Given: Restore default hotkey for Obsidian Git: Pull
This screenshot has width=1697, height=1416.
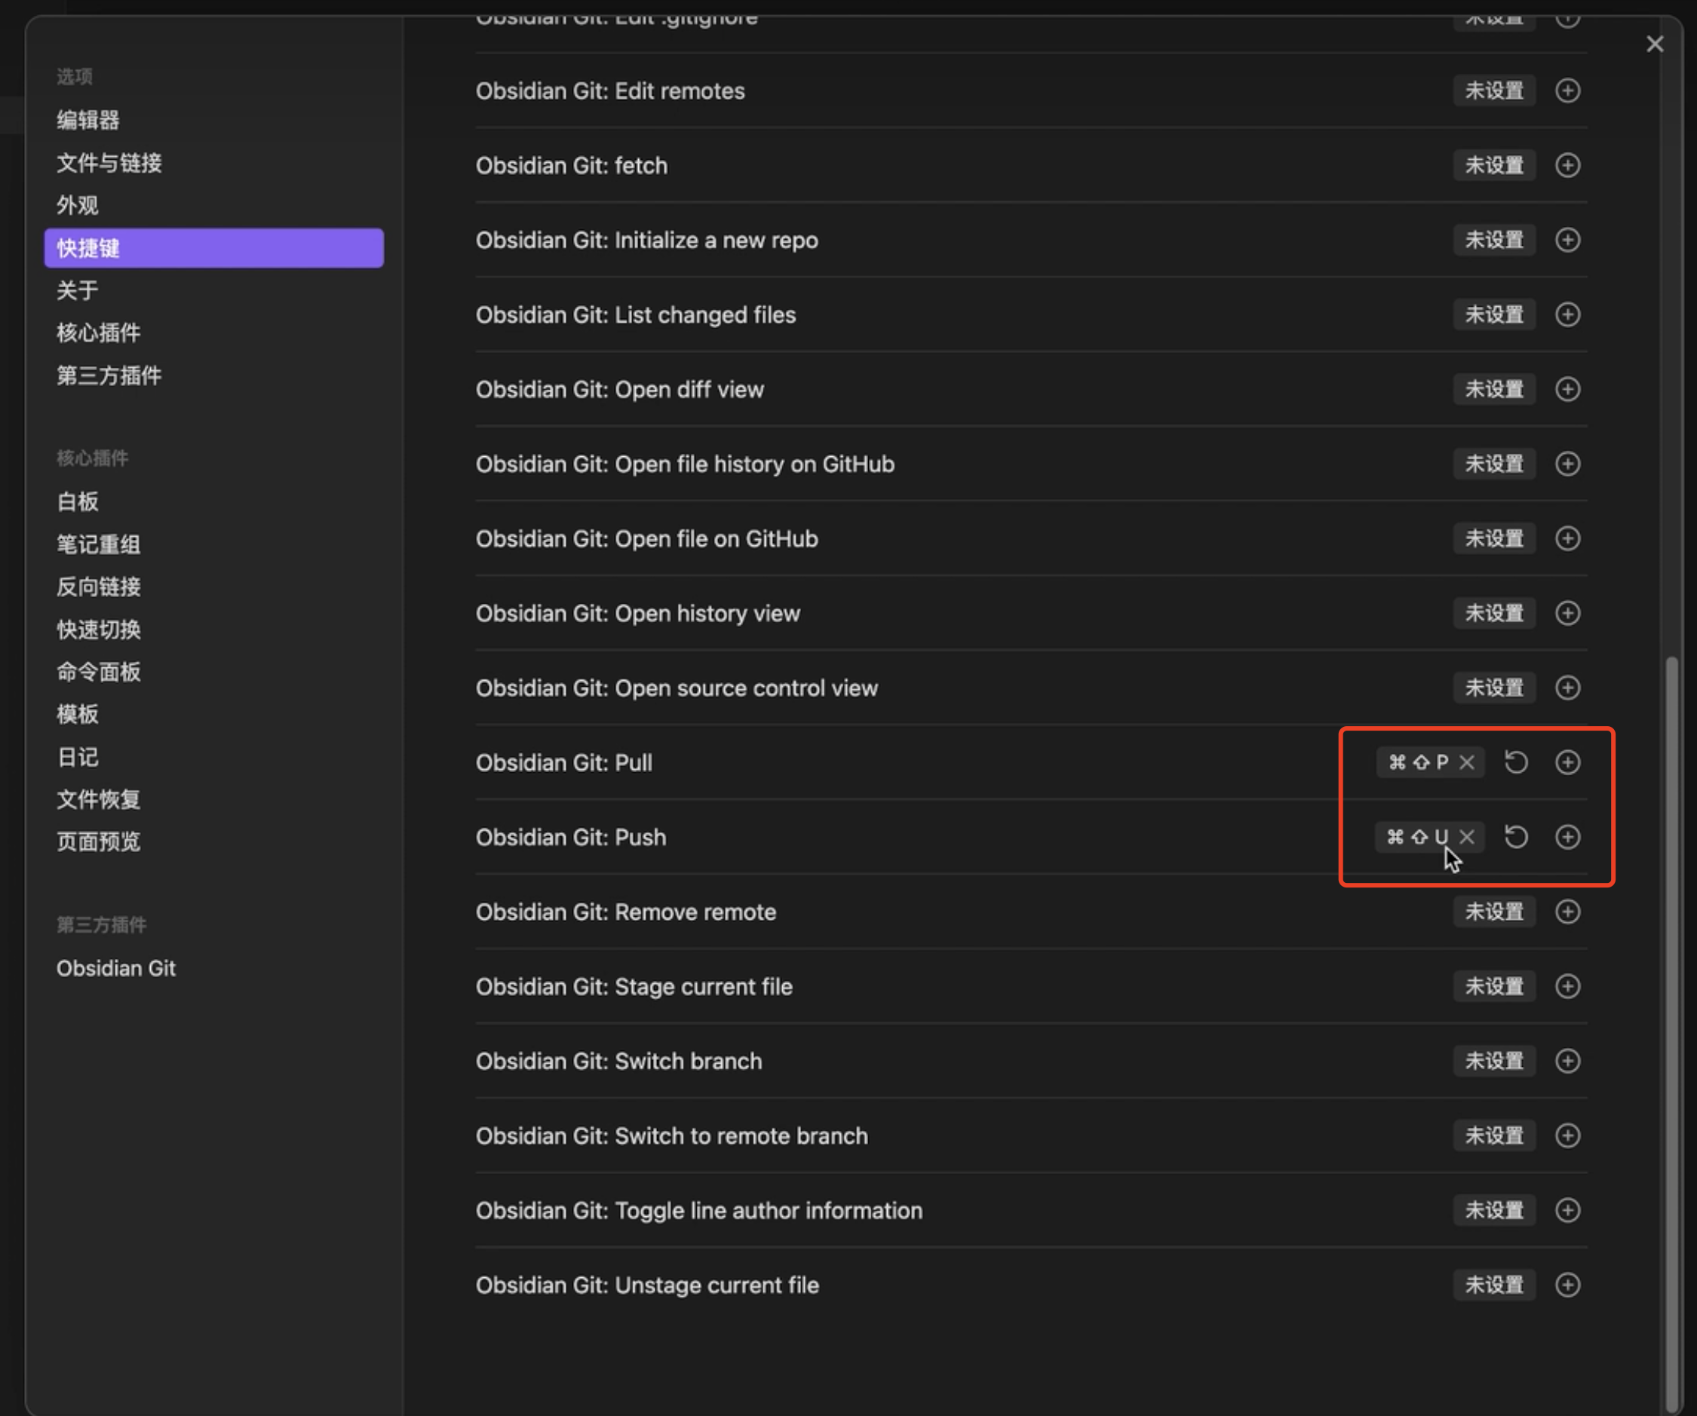Looking at the screenshot, I should 1516,762.
